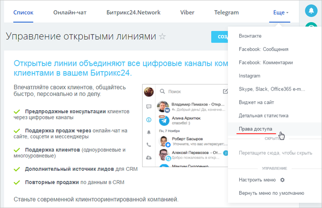Open Алина Архитюк Telegram chat in preview

tap(191, 120)
